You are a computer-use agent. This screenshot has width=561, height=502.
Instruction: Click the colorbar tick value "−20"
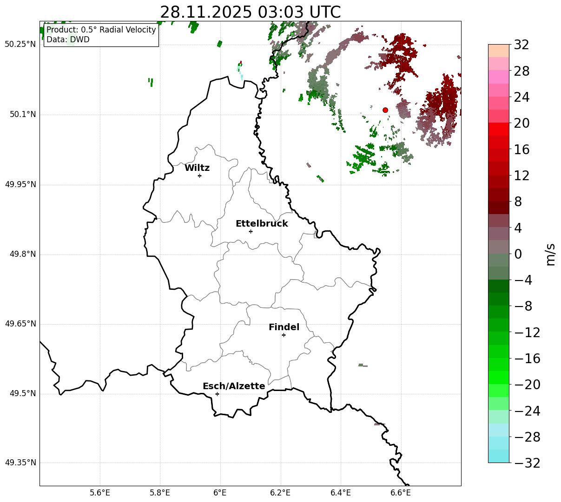[527, 385]
